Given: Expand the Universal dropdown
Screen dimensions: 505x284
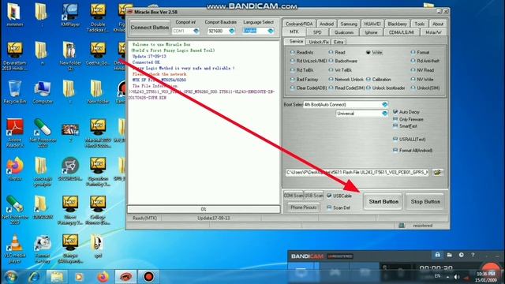Looking at the screenshot, I should pyautogui.click(x=384, y=114).
